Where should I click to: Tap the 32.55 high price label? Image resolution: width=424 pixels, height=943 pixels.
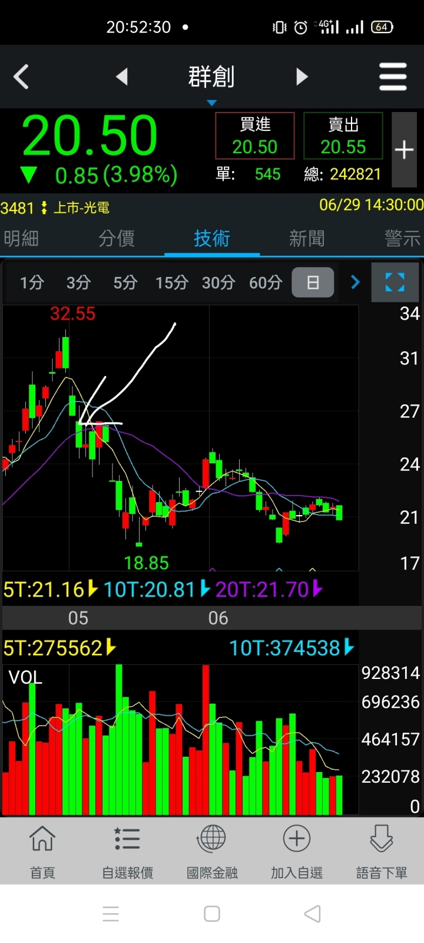pyautogui.click(x=72, y=314)
